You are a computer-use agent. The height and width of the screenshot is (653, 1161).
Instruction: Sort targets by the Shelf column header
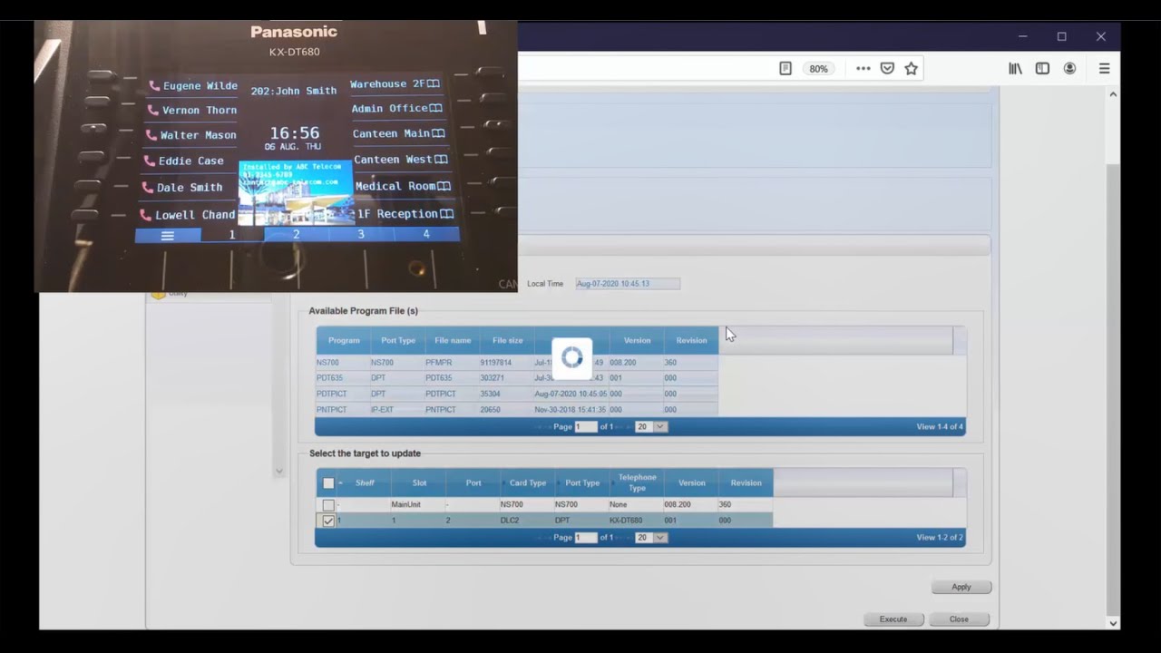coord(364,482)
